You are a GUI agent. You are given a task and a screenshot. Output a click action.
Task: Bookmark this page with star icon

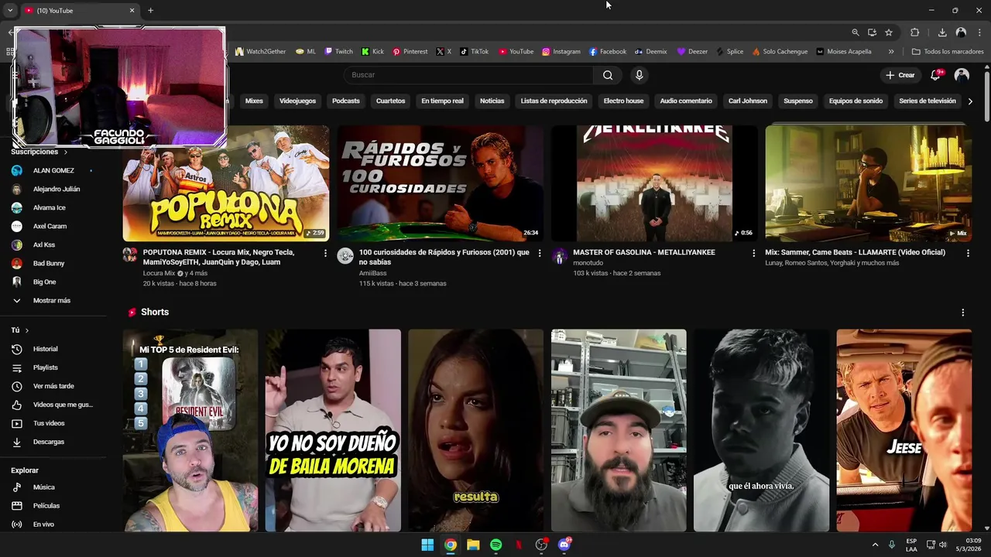pos(889,32)
